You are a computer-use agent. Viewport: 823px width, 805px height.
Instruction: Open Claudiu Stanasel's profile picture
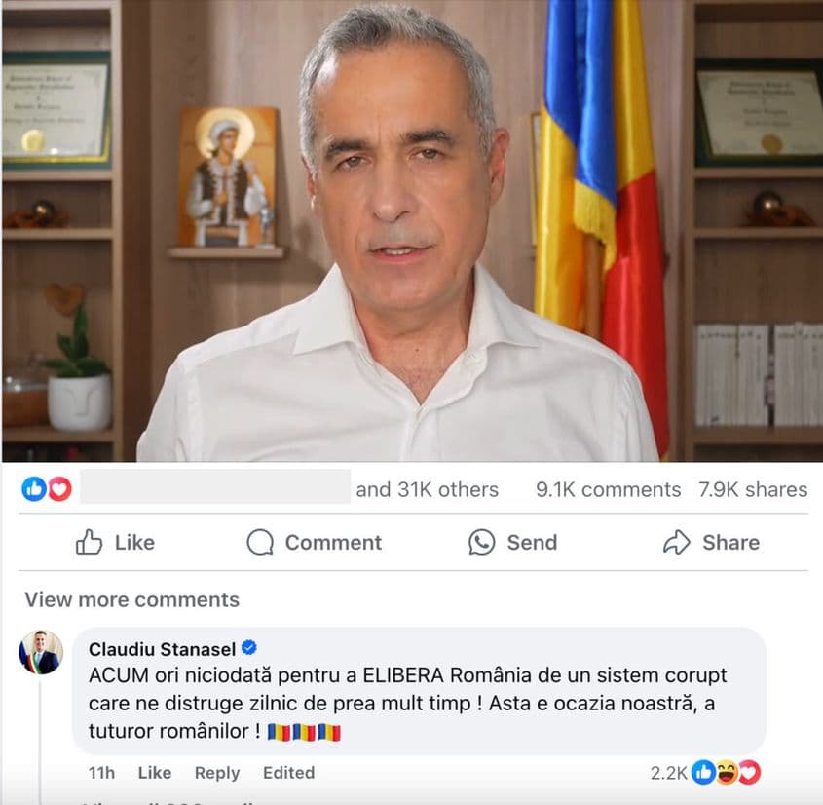coord(41,652)
